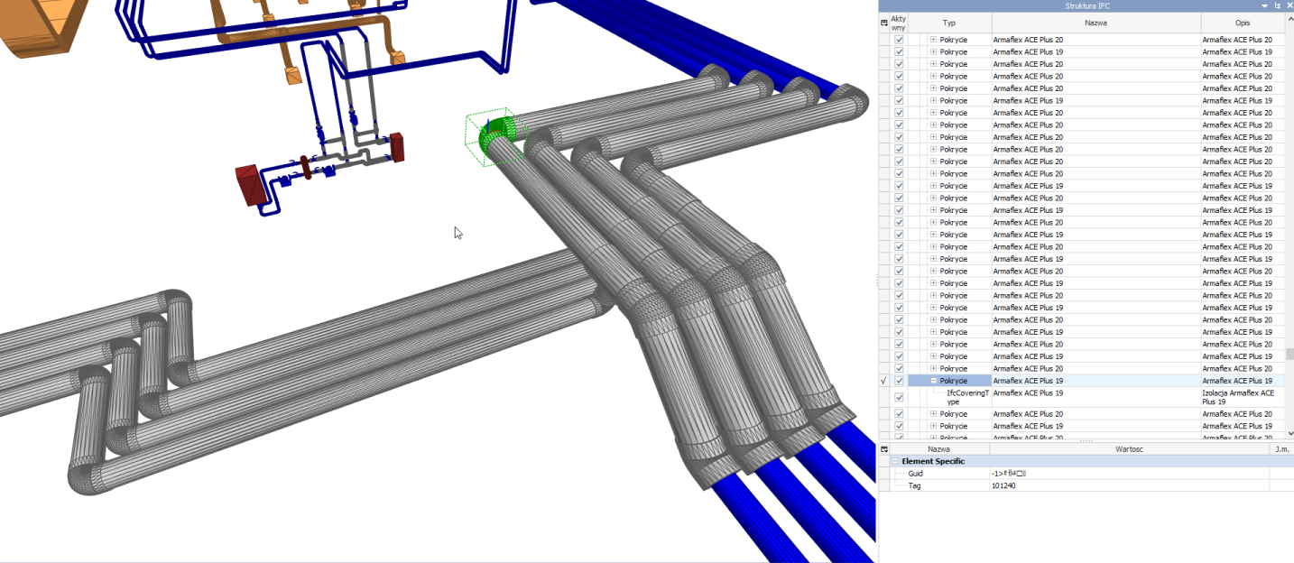Click the Wartosc column header
This screenshot has height=563, width=1294.
tap(1129, 448)
